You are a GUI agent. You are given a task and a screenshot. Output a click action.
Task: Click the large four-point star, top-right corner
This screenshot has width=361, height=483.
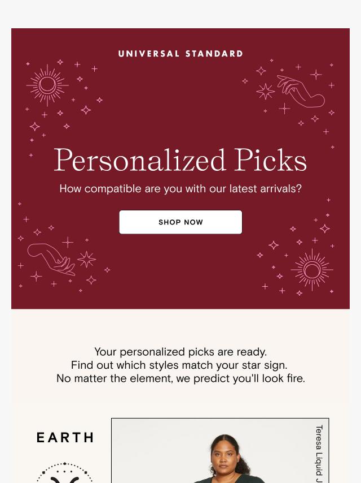(x=315, y=75)
